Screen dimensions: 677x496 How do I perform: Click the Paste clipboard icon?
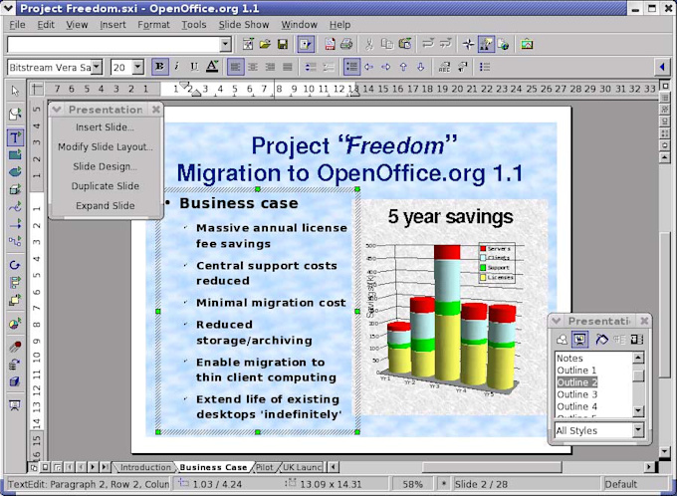tap(405, 44)
